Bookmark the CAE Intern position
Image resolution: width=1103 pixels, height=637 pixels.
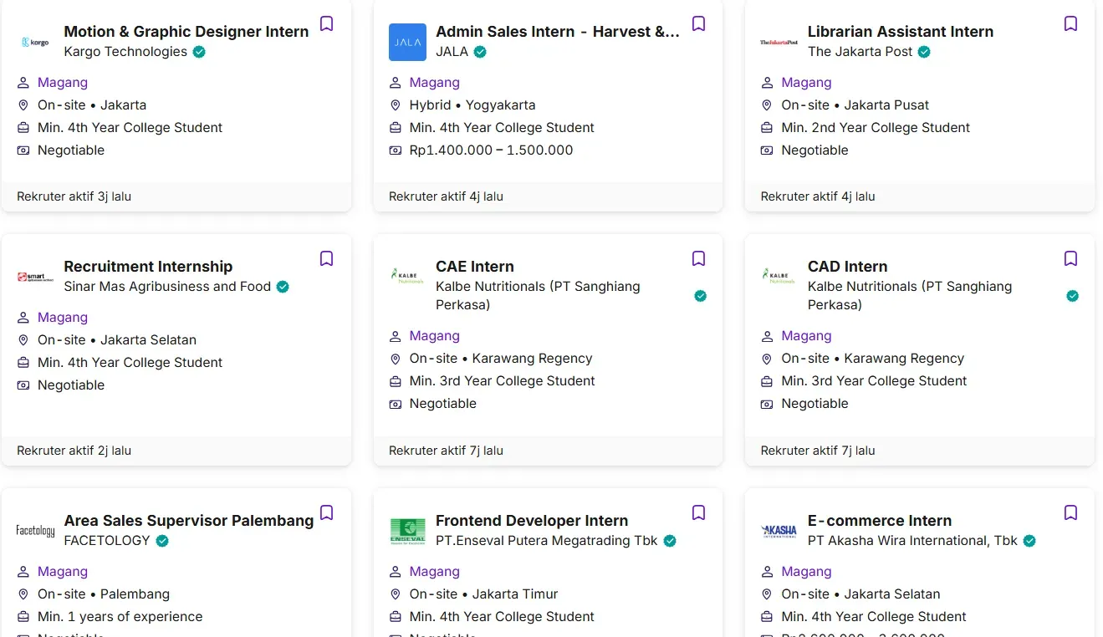[x=698, y=258]
